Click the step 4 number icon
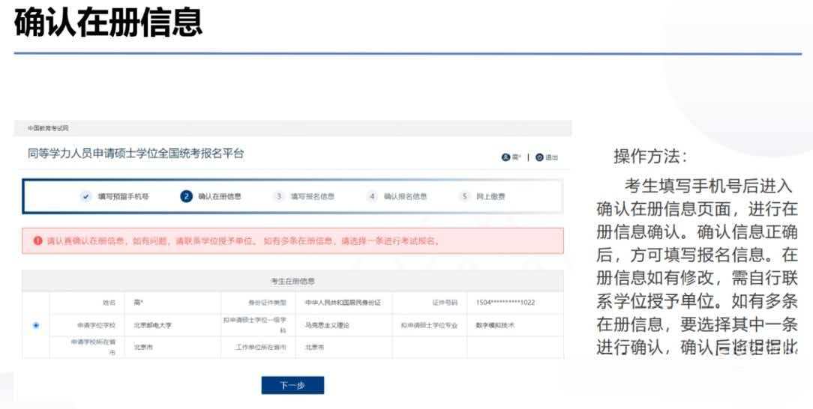Image resolution: width=813 pixels, height=409 pixels. pyautogui.click(x=372, y=197)
